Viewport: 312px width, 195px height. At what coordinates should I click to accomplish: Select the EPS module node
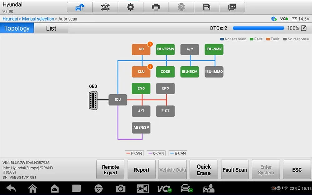[x=165, y=88]
